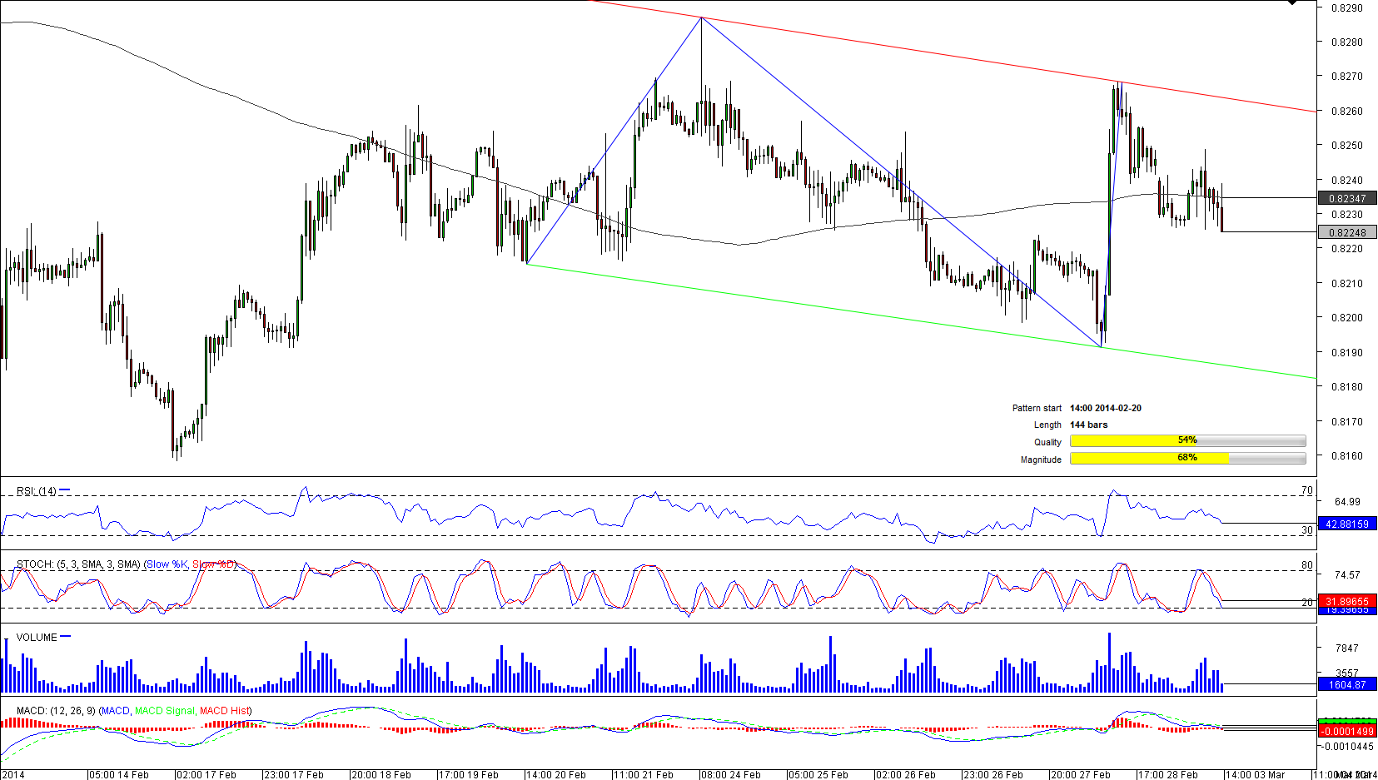
Task: Select the 0.82347 moving average price tag
Action: coord(1346,198)
